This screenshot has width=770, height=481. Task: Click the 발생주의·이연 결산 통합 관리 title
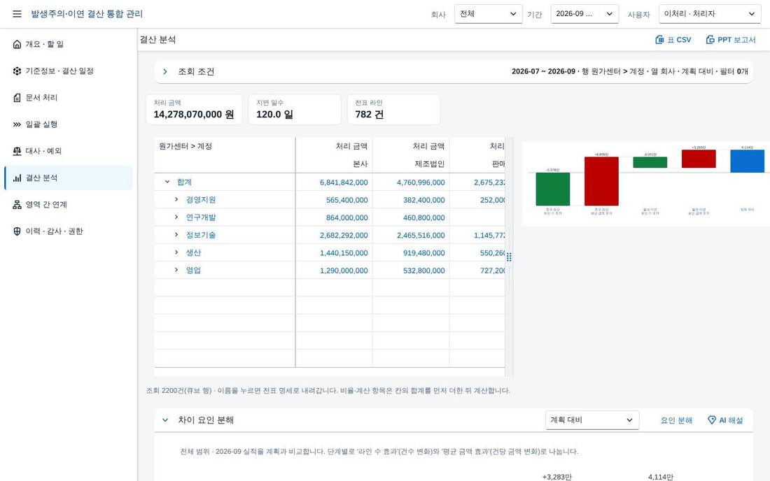coord(87,14)
